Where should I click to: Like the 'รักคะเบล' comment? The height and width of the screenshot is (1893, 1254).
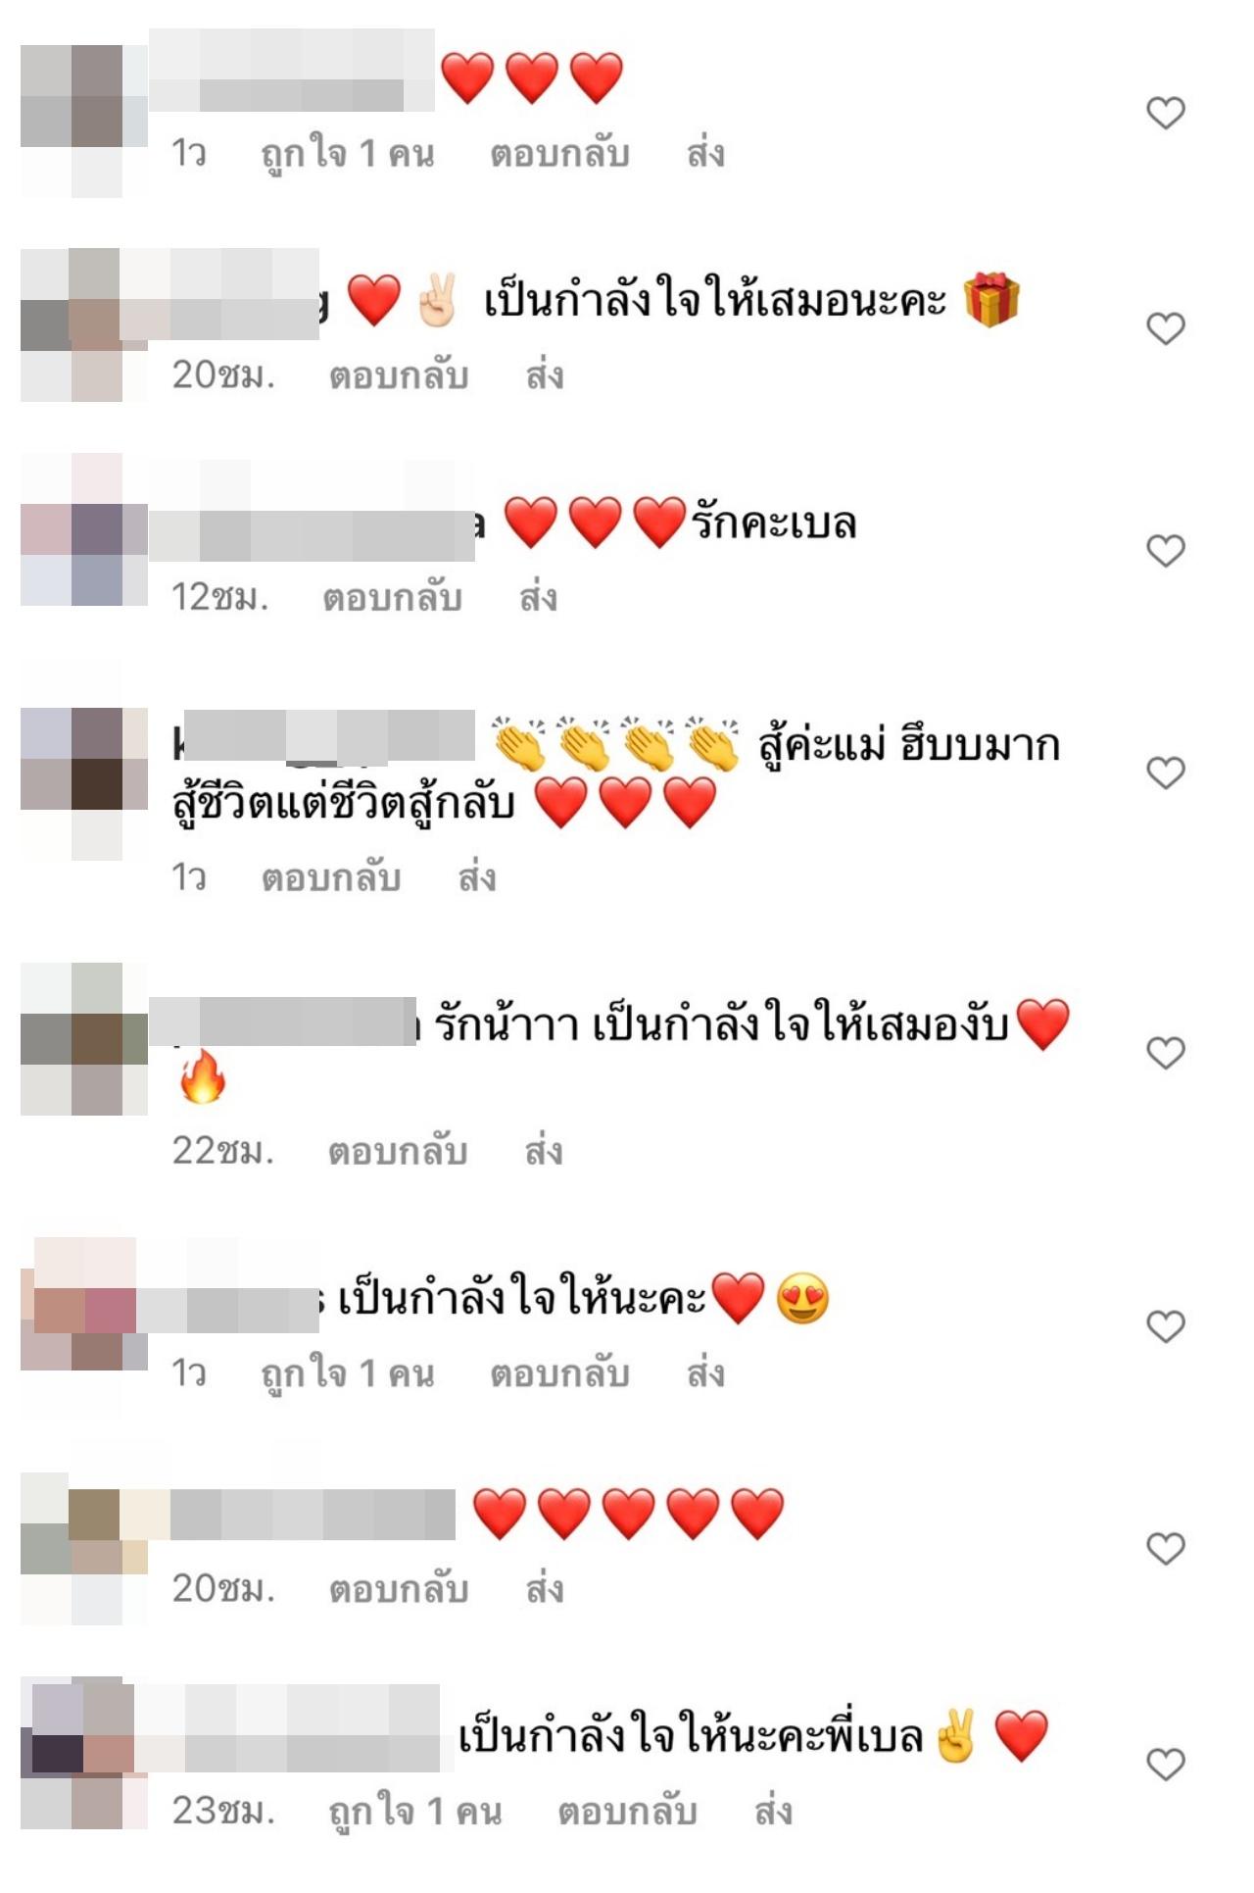pos(1166,551)
